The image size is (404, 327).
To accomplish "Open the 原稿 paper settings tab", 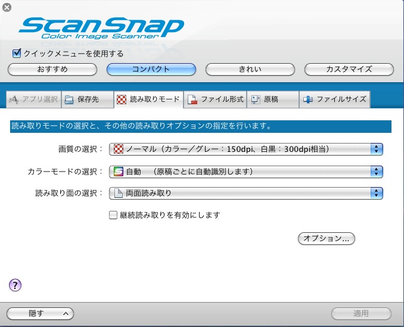I will coord(271,99).
